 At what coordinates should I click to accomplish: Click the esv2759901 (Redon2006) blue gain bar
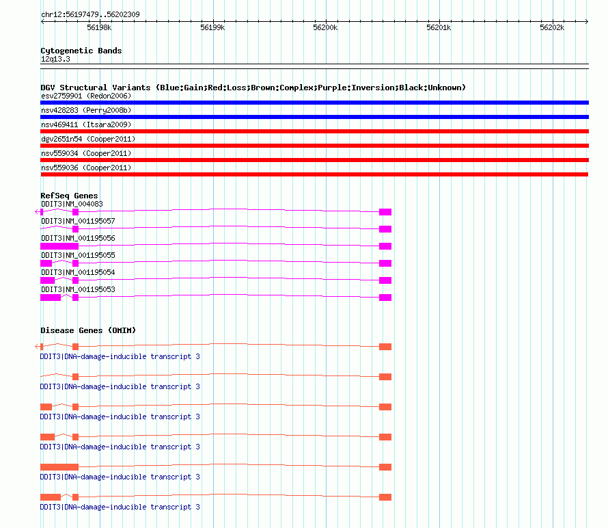point(314,103)
